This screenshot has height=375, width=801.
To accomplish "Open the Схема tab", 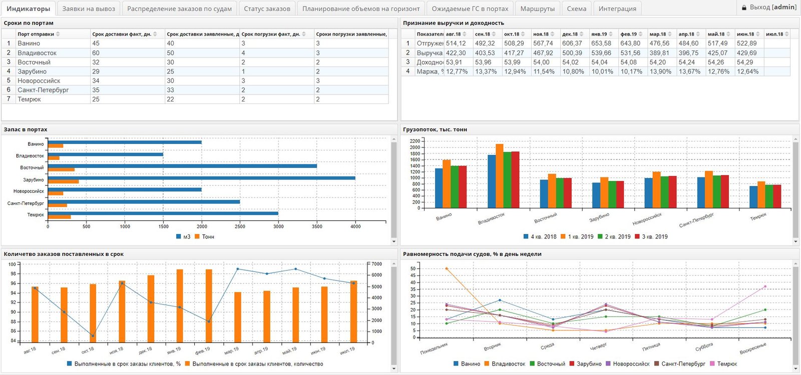I will 577,8.
